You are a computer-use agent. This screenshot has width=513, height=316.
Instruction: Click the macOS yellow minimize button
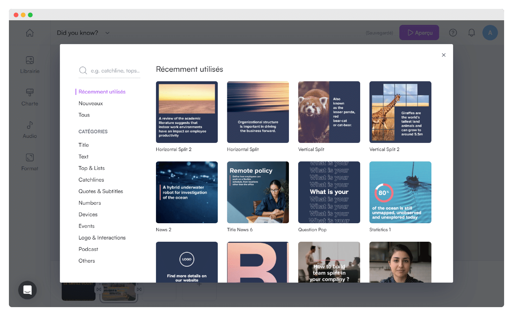tap(23, 15)
